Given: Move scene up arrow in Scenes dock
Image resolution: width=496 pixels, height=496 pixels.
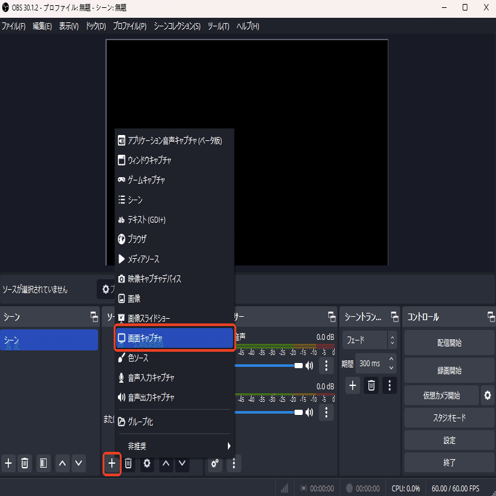Looking at the screenshot, I should click(x=63, y=464).
